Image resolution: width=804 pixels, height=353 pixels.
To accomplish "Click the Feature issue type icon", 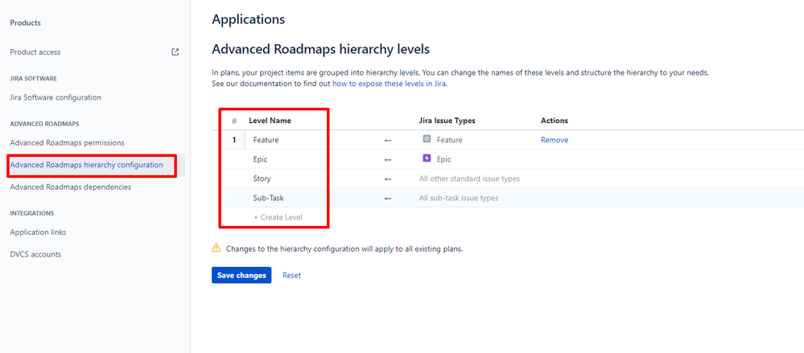I will coord(427,139).
